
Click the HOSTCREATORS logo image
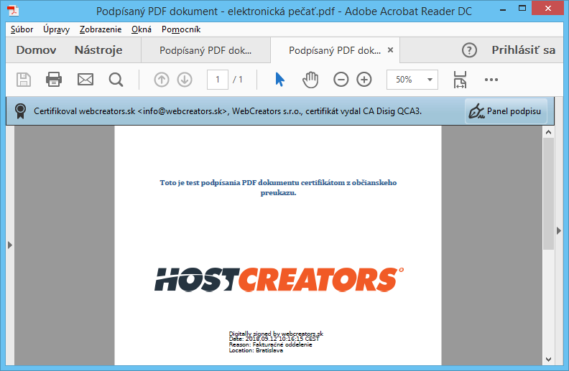pos(279,279)
